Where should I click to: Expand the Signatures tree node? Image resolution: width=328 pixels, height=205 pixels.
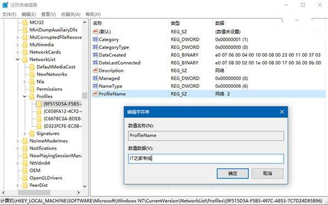point(25,134)
